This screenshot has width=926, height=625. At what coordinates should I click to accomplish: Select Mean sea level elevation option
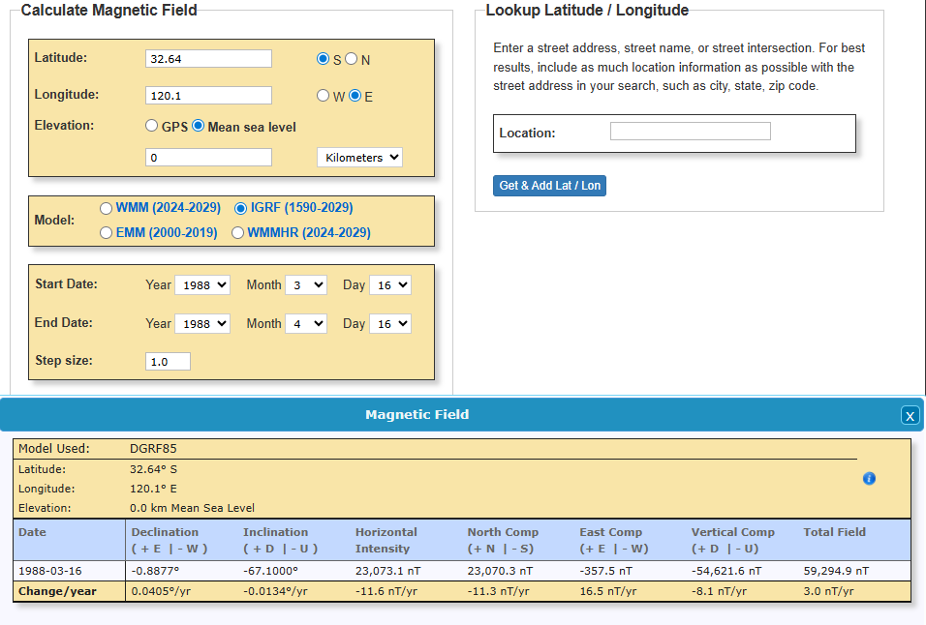[x=199, y=126]
